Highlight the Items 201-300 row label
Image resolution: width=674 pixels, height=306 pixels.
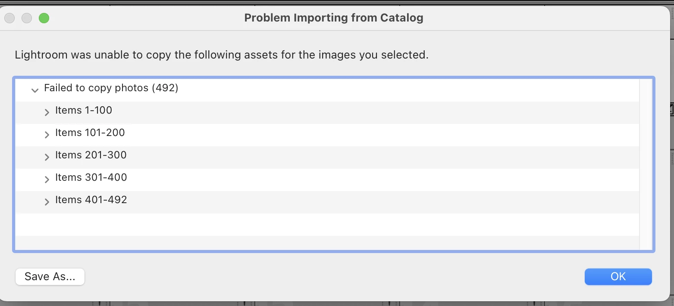(91, 155)
